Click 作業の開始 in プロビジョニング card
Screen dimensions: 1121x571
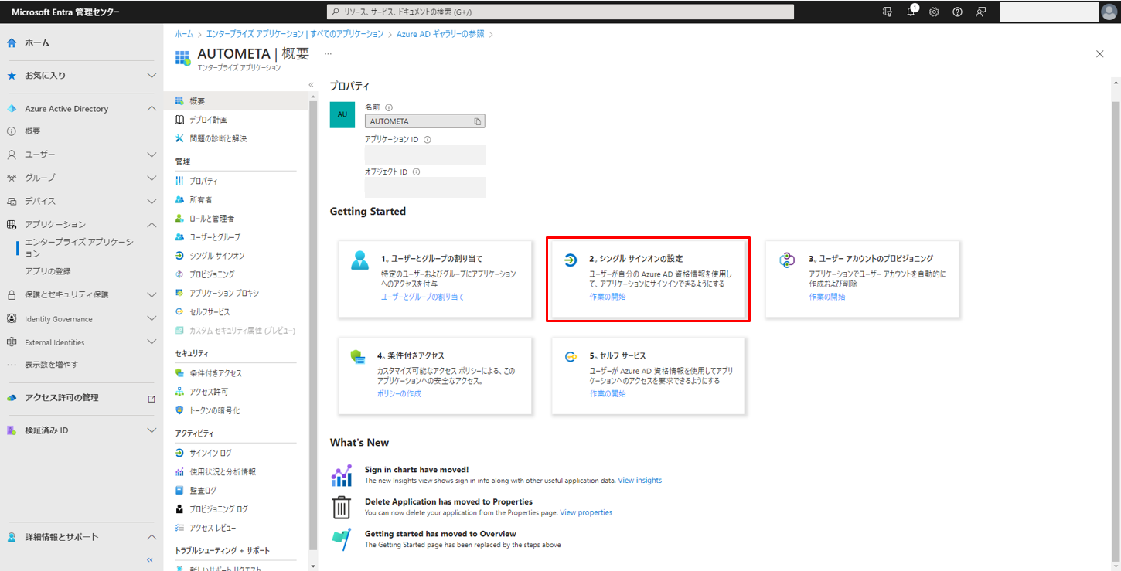tap(827, 297)
